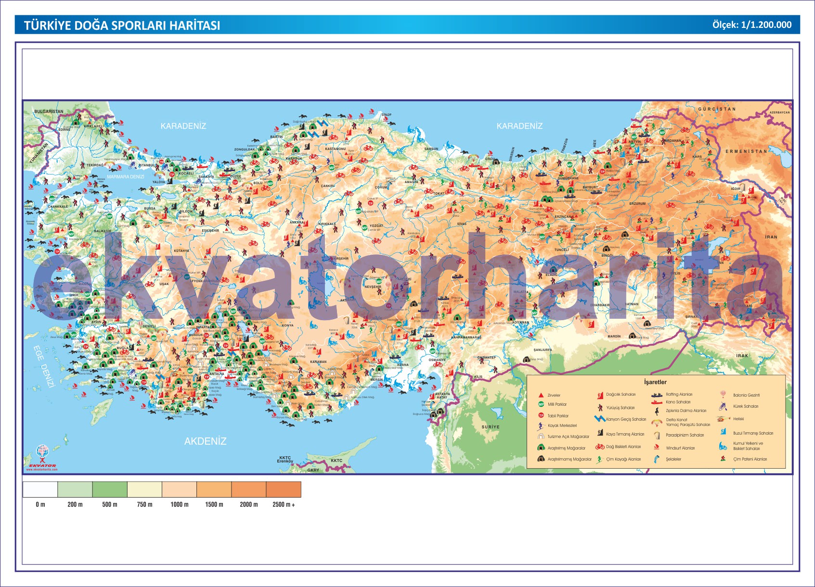
Task: Click the blue Buzul Tırmanışı Sahaları legend icon
Action: [x=723, y=432]
